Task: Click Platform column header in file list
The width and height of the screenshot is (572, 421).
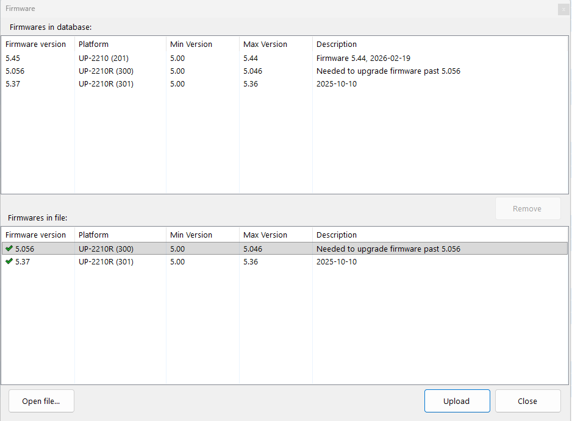Action: 93,235
